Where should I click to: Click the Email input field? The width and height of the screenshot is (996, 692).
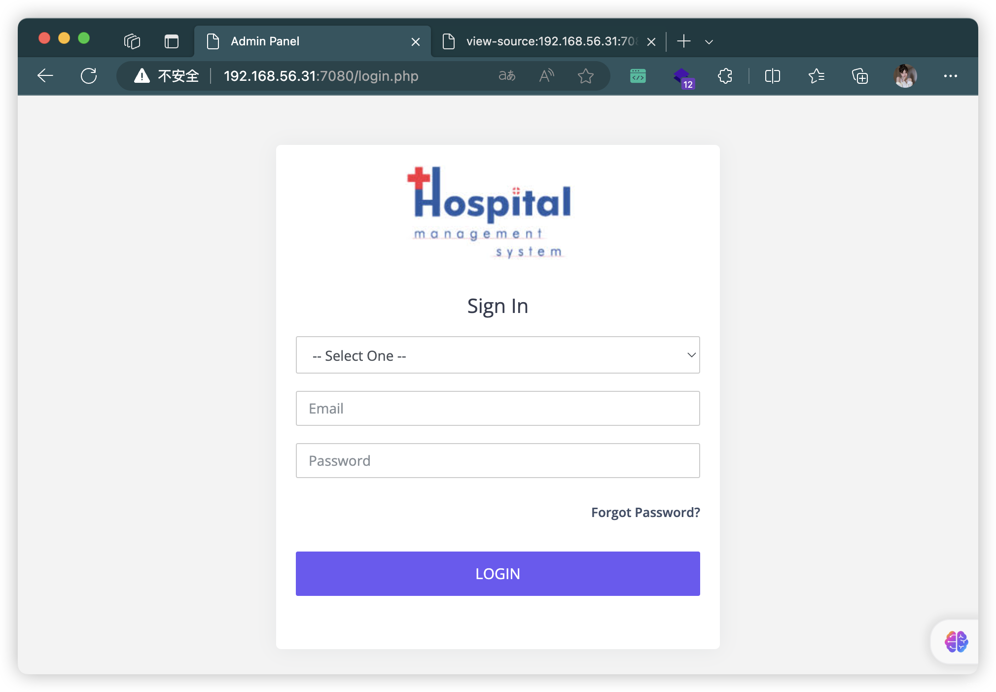pyautogui.click(x=498, y=409)
